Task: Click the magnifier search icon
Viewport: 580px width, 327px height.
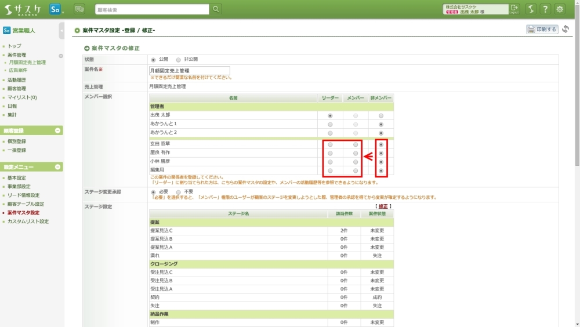Action: [216, 9]
